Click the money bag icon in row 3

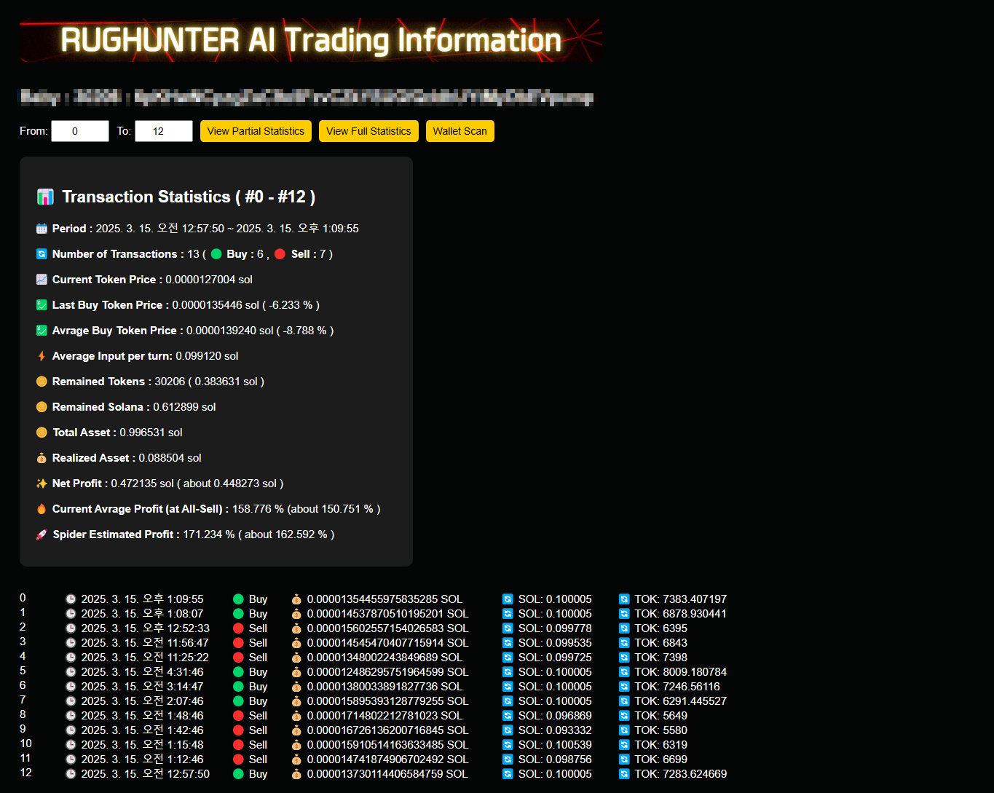[x=296, y=643]
